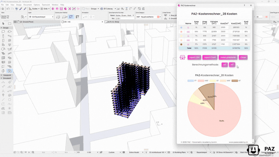The width and height of the screenshot is (279, 157).
Task: Open Zone Category Hauptnutzfläche dropdown
Action: (149, 17)
